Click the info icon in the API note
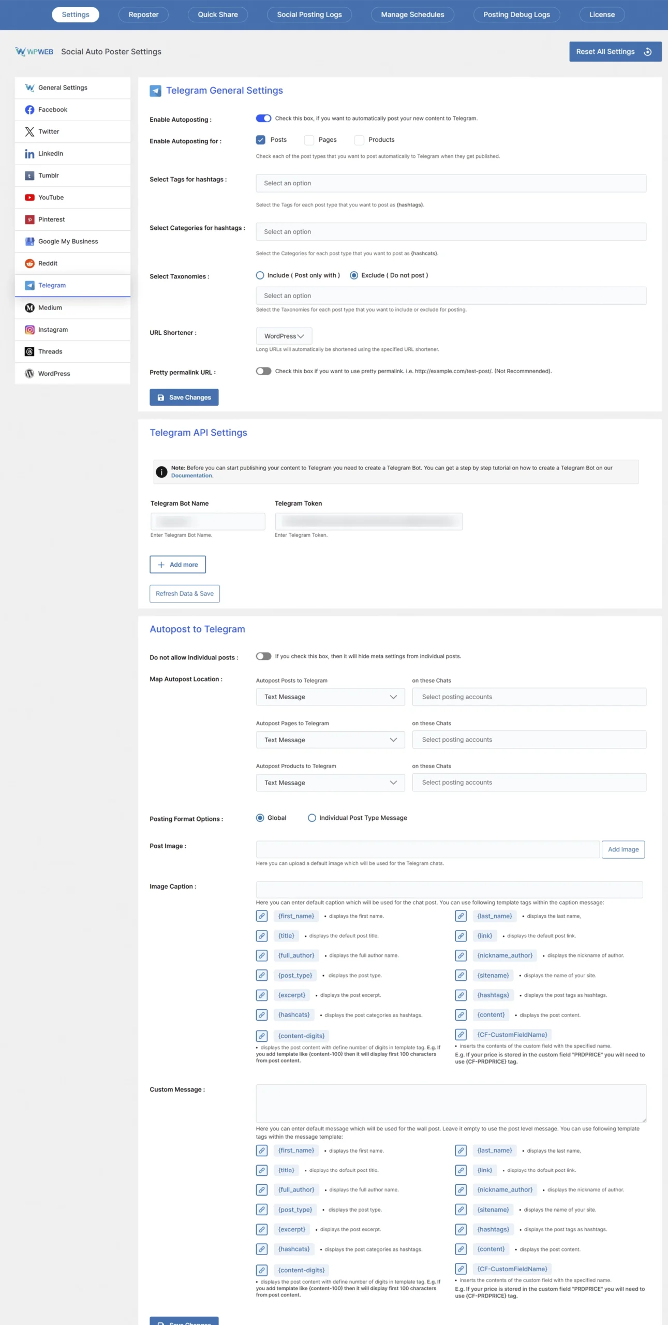This screenshot has height=1325, width=668. [x=161, y=472]
